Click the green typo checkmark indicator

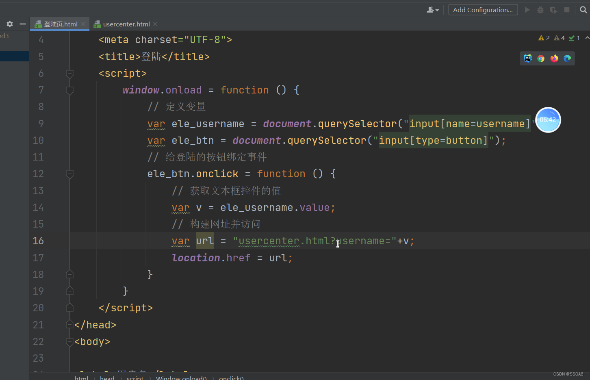[575, 38]
